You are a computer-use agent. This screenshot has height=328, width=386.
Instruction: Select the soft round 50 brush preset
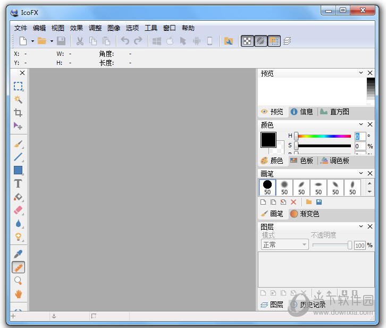tap(284, 188)
